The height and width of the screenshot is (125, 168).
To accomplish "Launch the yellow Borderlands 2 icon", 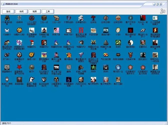I will click(x=19, y=30).
